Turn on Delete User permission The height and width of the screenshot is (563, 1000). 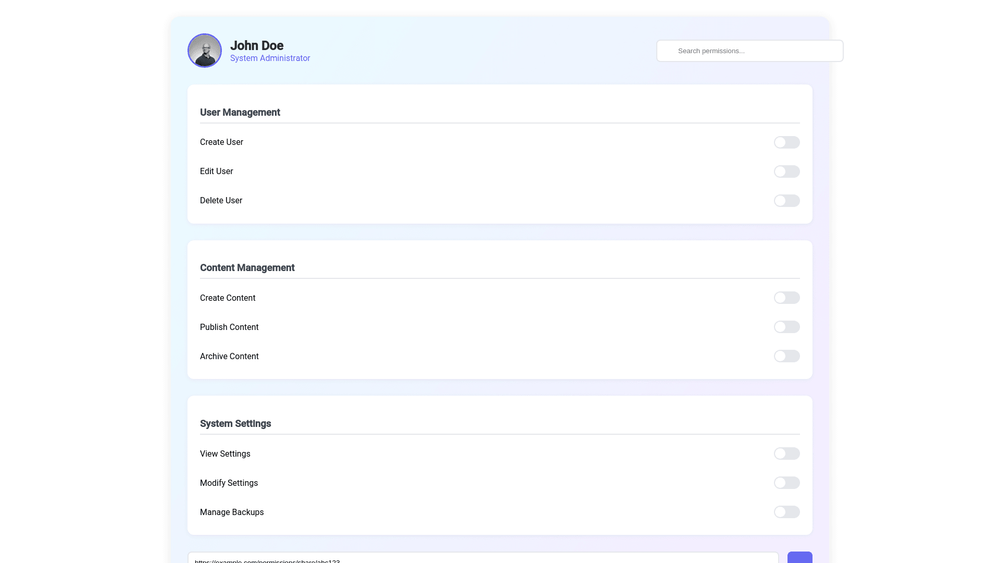click(x=786, y=201)
